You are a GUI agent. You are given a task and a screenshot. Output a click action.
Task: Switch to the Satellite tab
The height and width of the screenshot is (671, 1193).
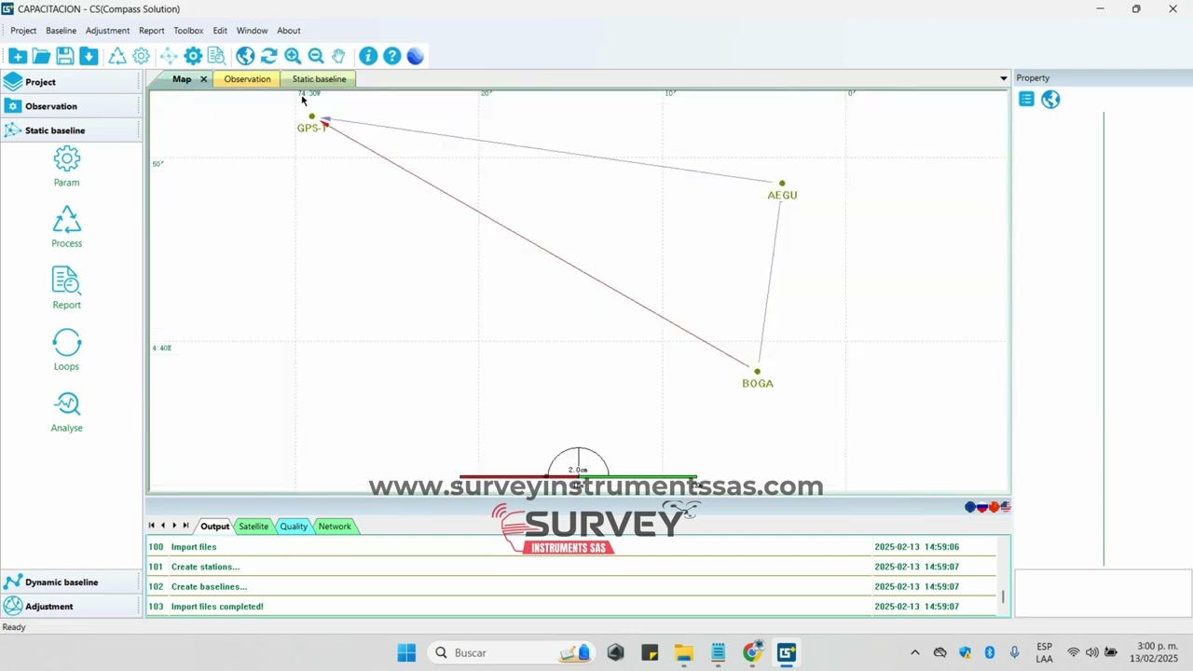[254, 527]
